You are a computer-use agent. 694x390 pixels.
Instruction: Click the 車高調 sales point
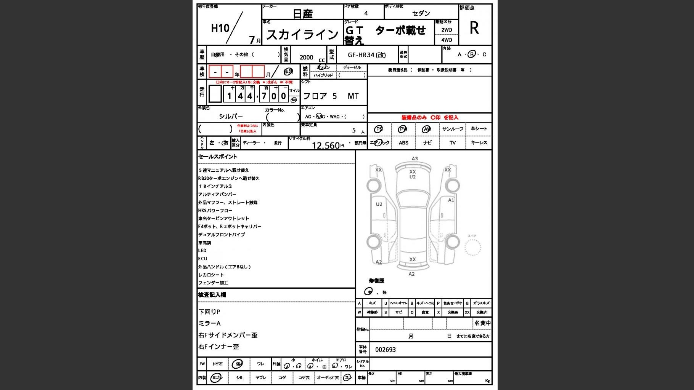(204, 243)
